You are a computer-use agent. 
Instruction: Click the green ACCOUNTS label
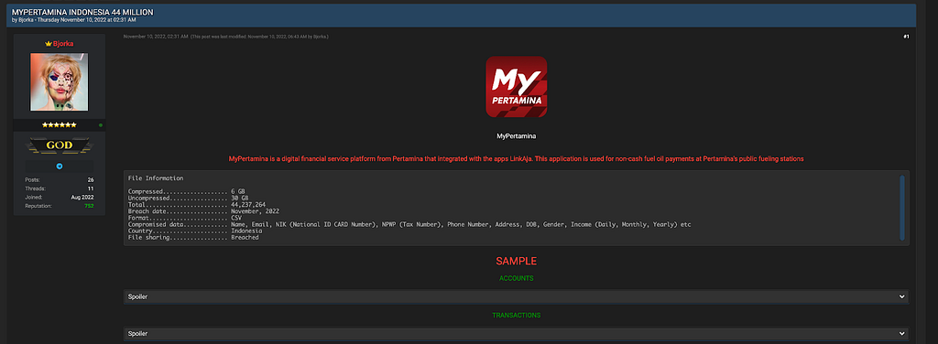(x=517, y=278)
